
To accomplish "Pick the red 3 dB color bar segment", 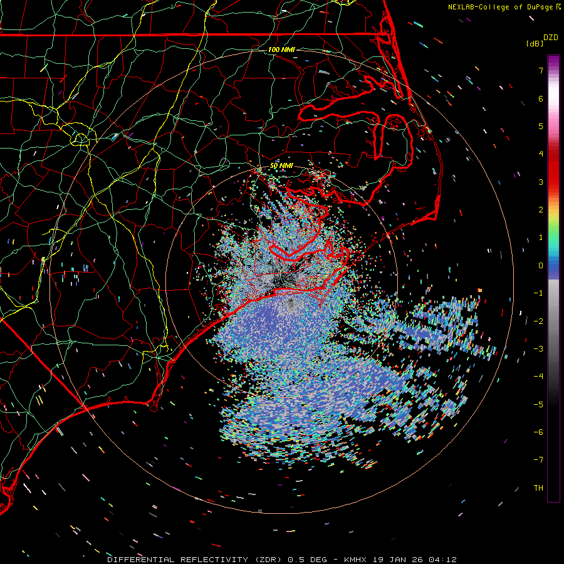I will coord(553,182).
